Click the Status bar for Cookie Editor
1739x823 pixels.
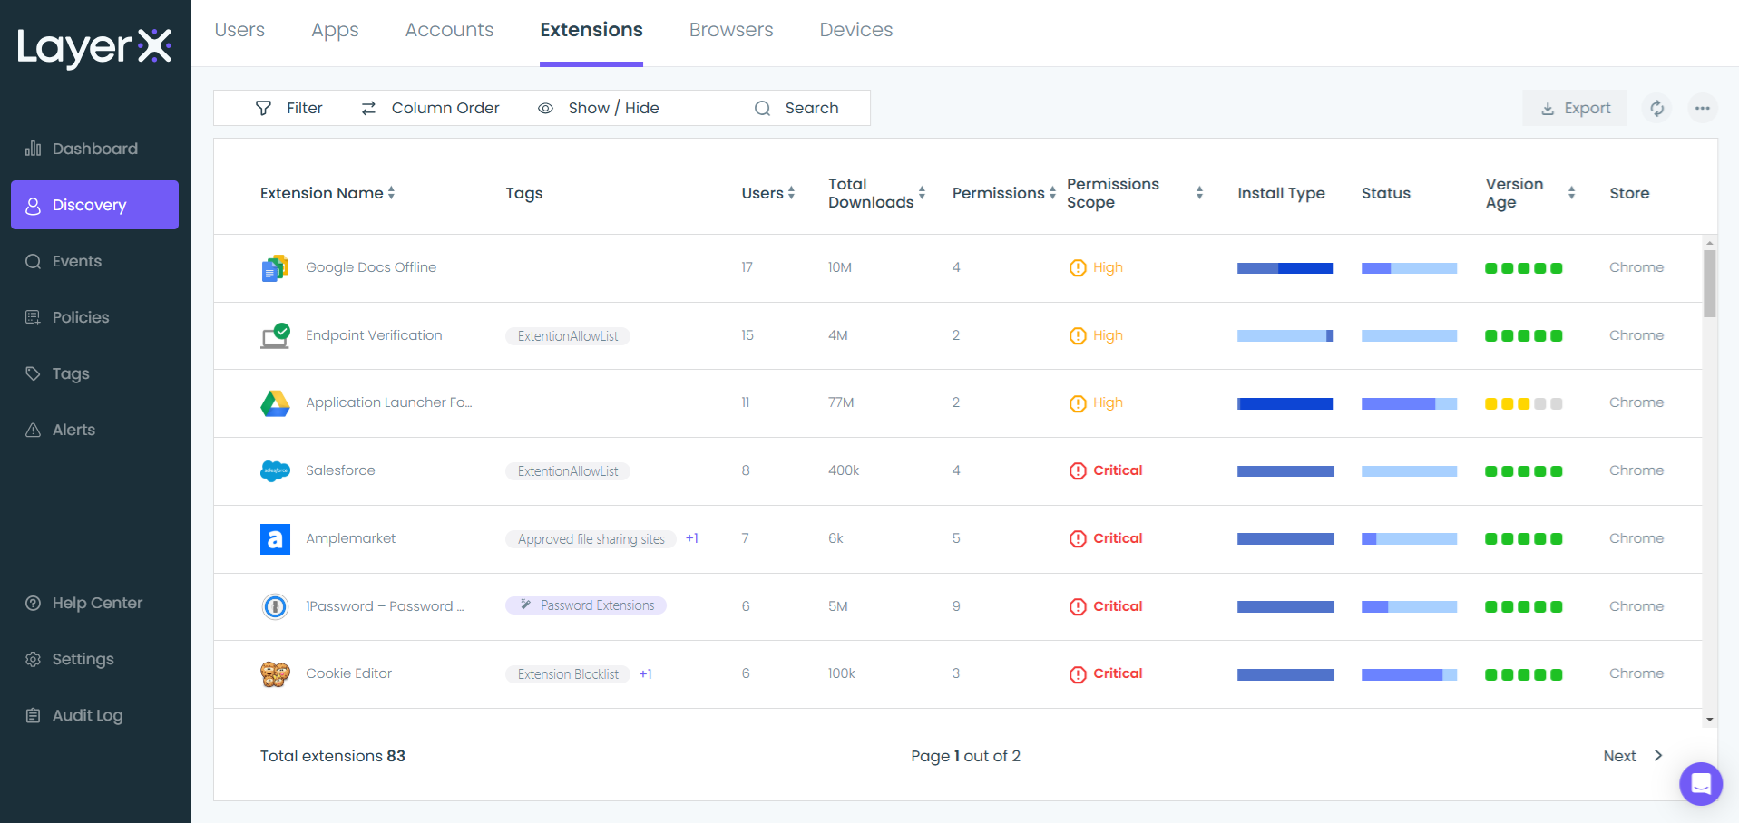click(1410, 674)
